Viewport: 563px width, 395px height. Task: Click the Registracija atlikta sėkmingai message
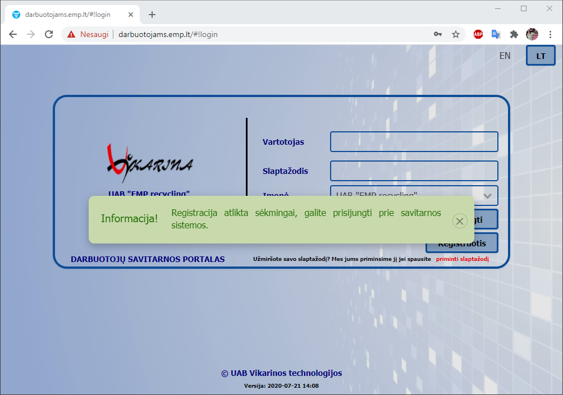[306, 219]
